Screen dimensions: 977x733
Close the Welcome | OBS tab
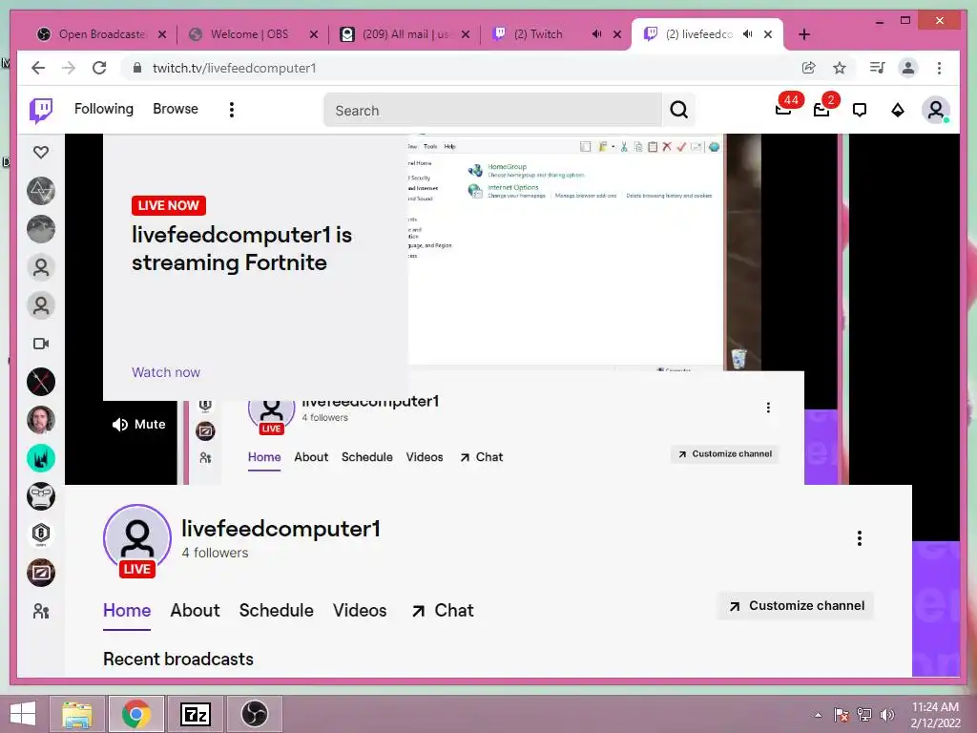(314, 34)
